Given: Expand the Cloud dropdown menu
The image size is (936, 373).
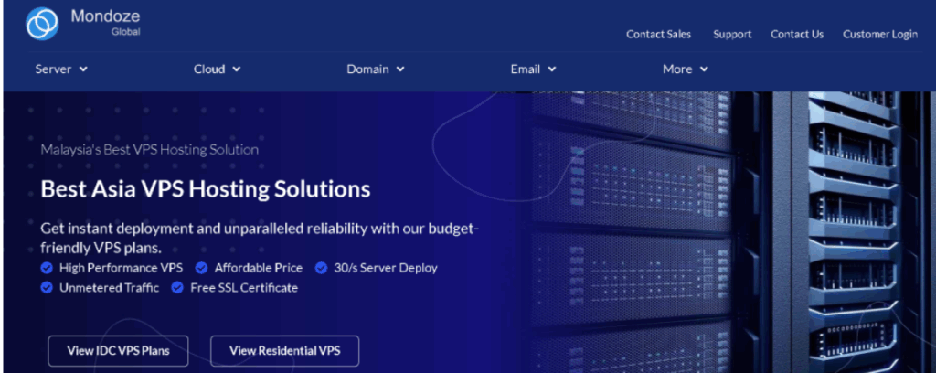Looking at the screenshot, I should (x=217, y=69).
